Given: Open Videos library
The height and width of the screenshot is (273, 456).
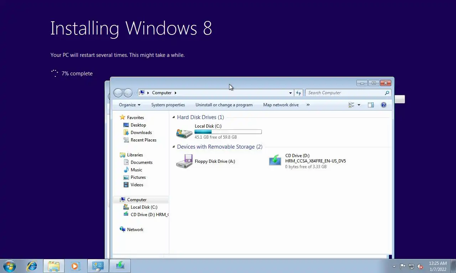Looking at the screenshot, I should click(x=137, y=185).
